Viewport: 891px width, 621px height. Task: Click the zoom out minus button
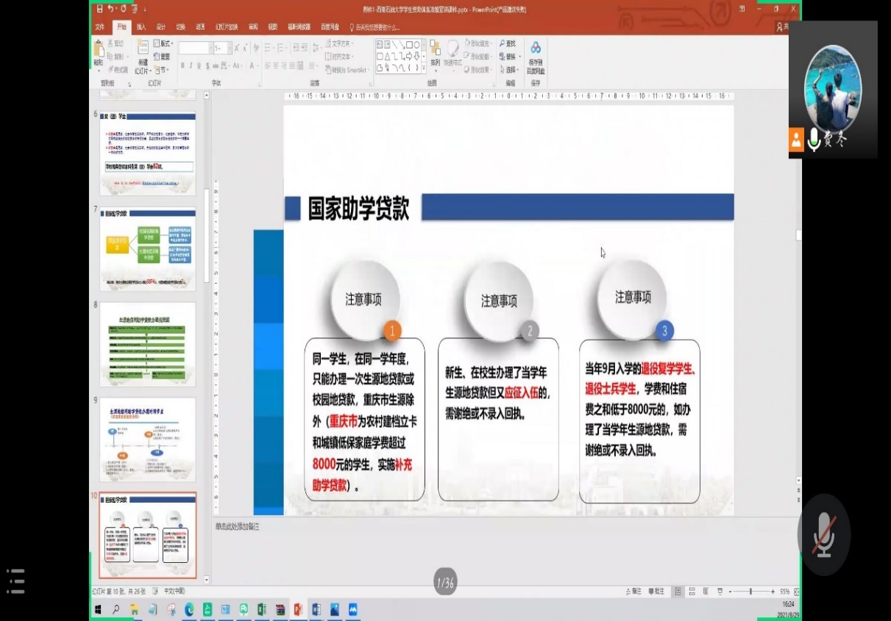[x=729, y=592]
